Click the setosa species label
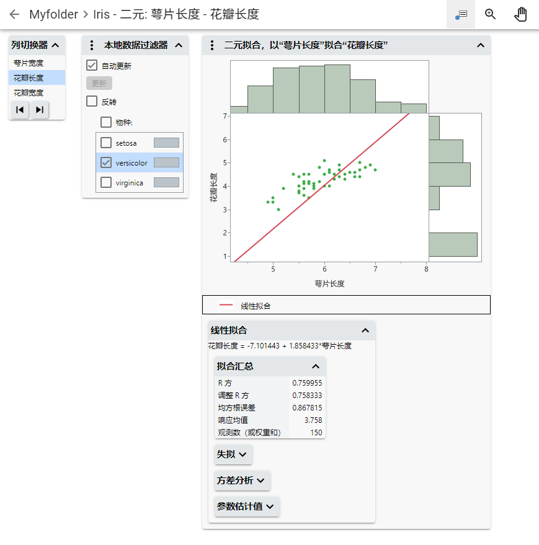Screen dimensions: 539x545 tap(127, 143)
